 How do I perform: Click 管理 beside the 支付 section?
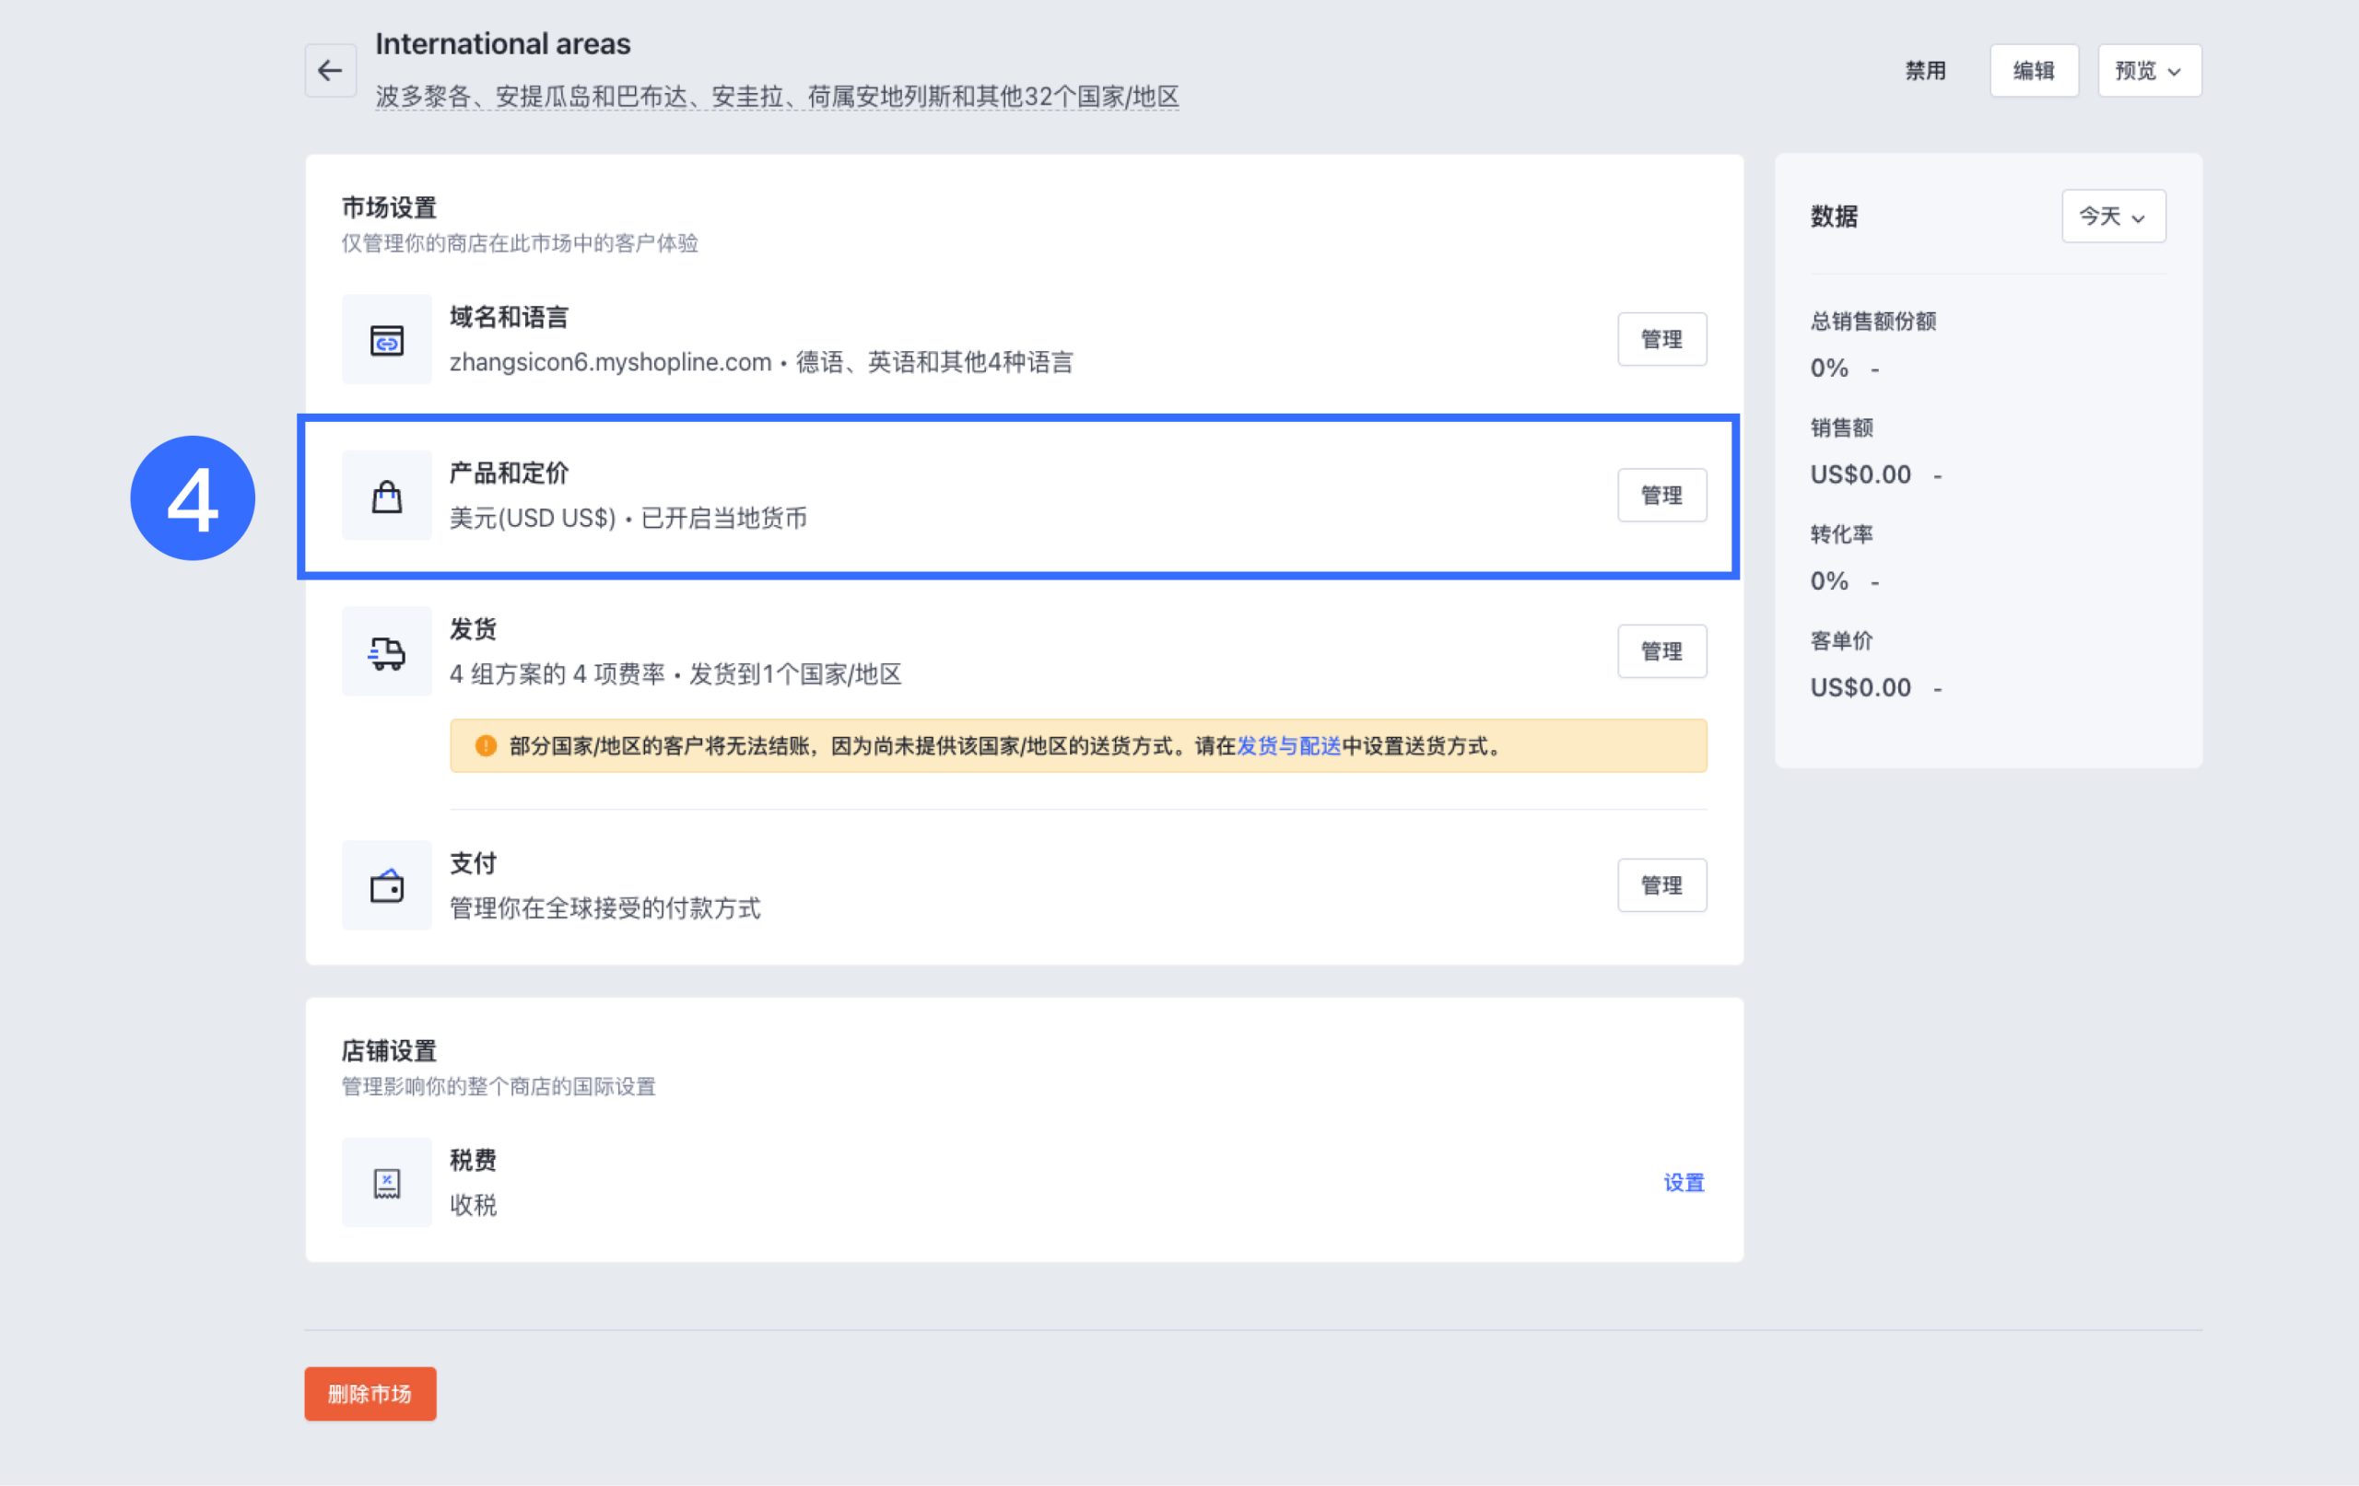1662,884
